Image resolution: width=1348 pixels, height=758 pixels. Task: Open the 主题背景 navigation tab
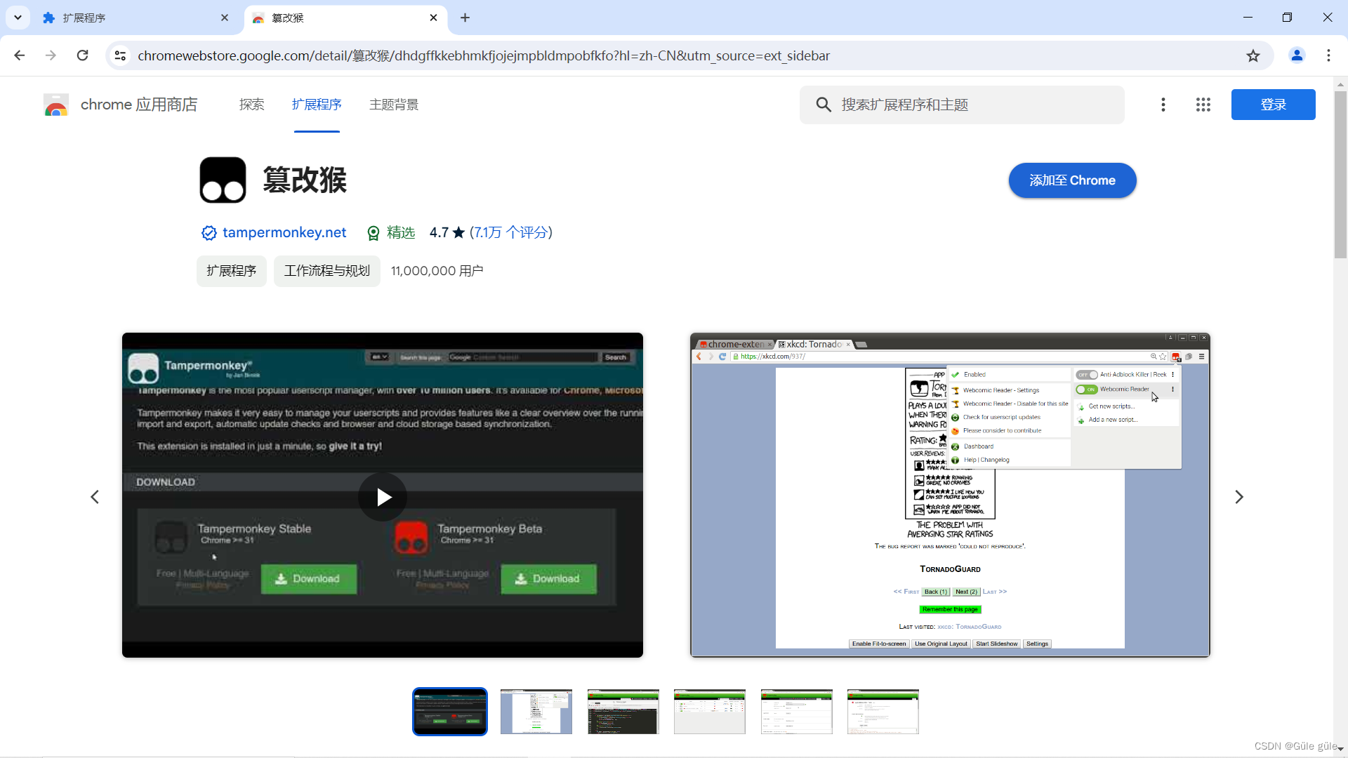tap(394, 105)
